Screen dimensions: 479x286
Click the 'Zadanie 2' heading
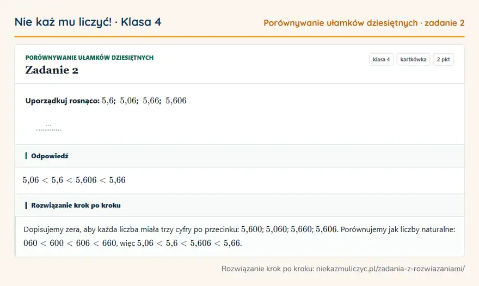(52, 70)
